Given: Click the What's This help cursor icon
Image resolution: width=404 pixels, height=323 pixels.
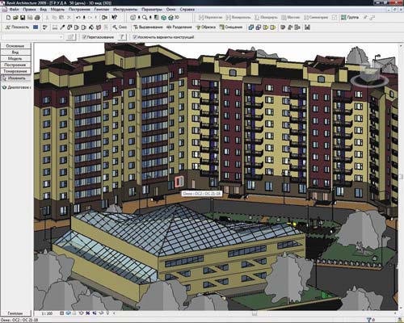Looking at the screenshot, I should pyautogui.click(x=115, y=18).
